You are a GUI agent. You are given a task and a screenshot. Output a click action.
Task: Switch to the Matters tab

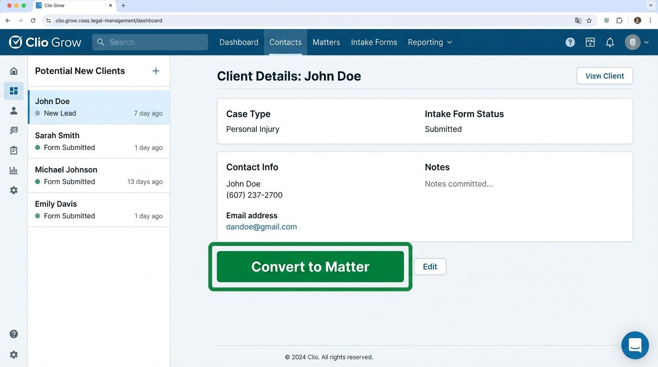326,42
